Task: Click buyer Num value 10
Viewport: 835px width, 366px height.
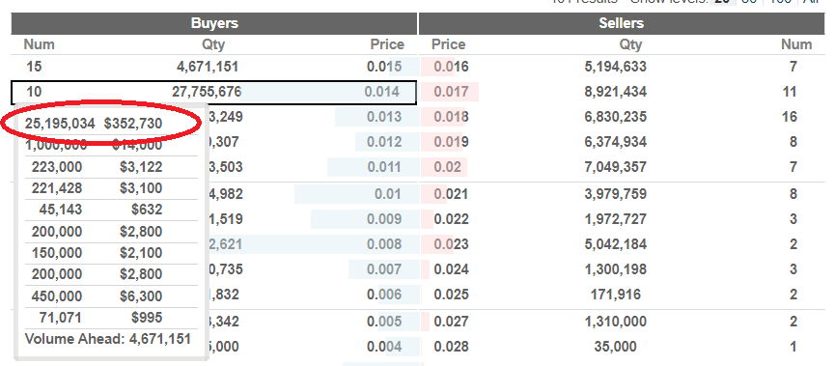Action: [x=34, y=92]
